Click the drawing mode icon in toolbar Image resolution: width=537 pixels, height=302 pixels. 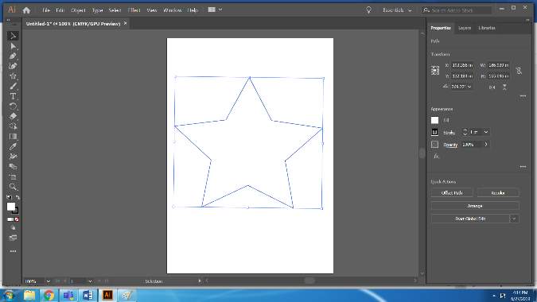[13, 228]
